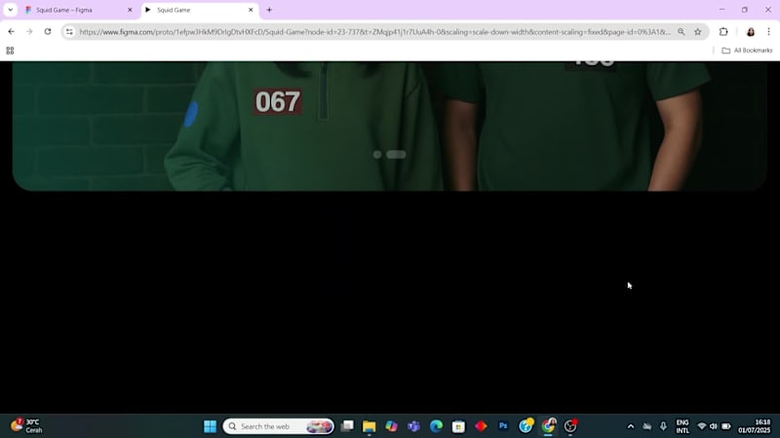Viewport: 780px width, 438px height.
Task: Show hidden system tray icons
Action: pos(631,426)
